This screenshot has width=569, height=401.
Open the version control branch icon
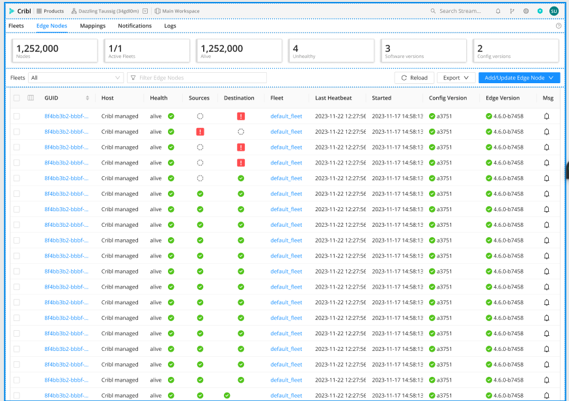coord(512,11)
